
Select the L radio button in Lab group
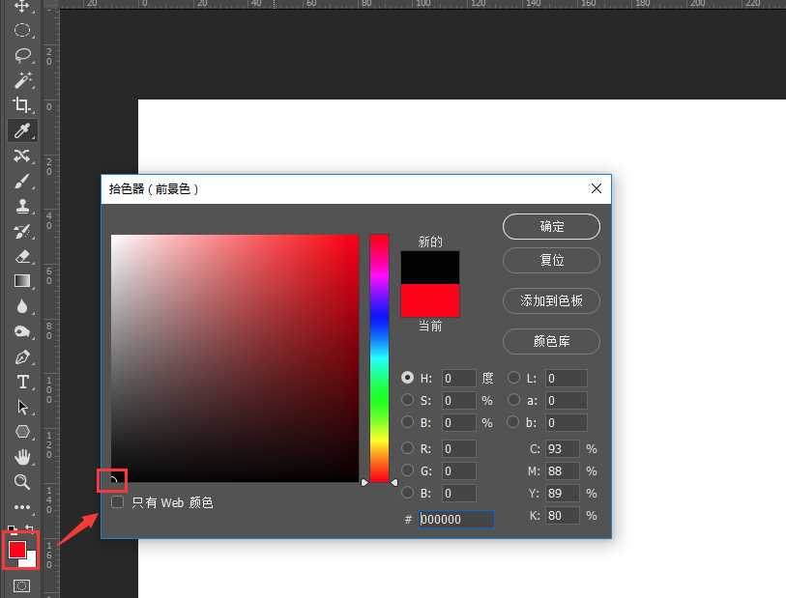513,378
